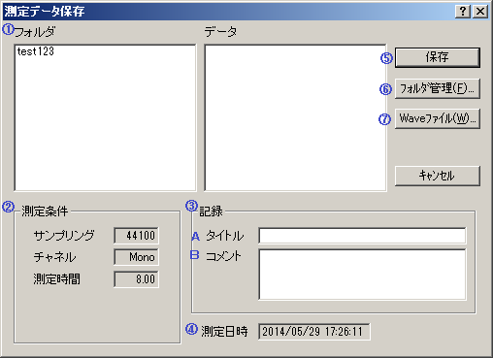Click the キャンセル button
The width and height of the screenshot is (493, 358).
(x=438, y=176)
